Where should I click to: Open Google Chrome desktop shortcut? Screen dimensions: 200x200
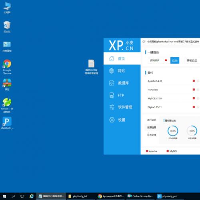click(x=7, y=67)
